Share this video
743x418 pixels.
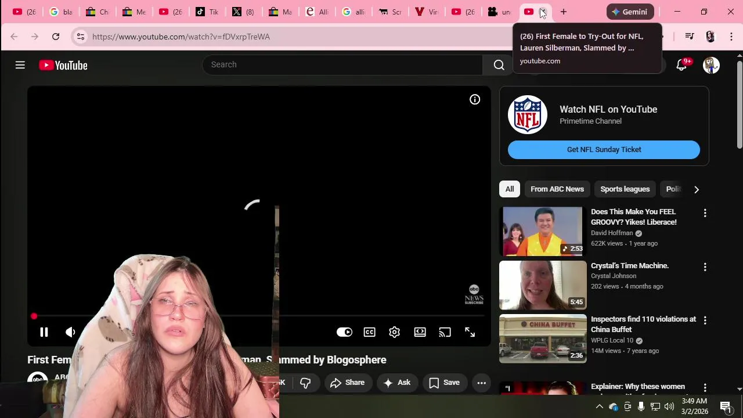(x=348, y=383)
